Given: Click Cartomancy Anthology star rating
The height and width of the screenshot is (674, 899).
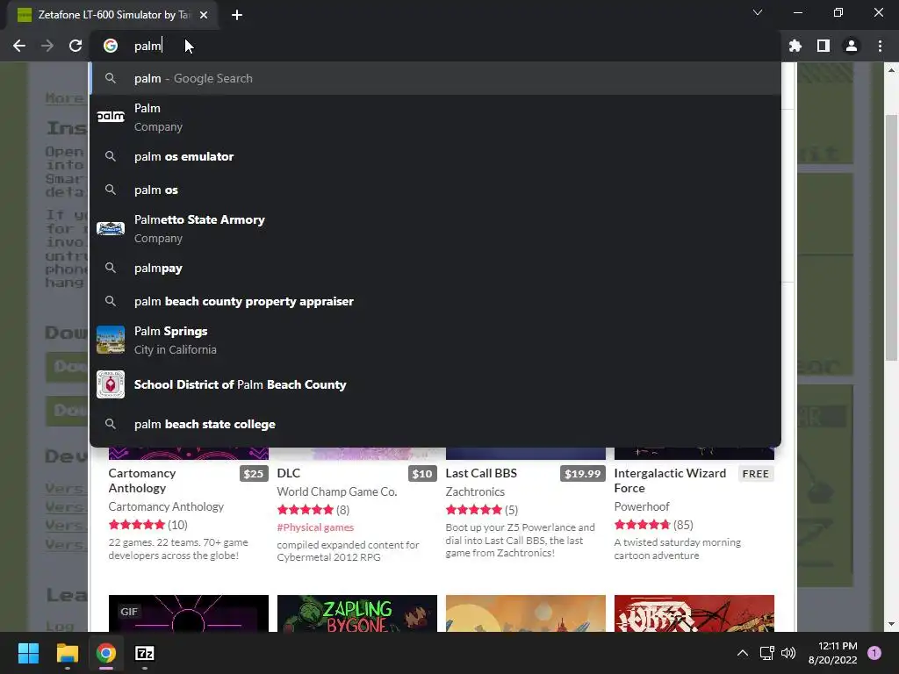Looking at the screenshot, I should (136, 525).
